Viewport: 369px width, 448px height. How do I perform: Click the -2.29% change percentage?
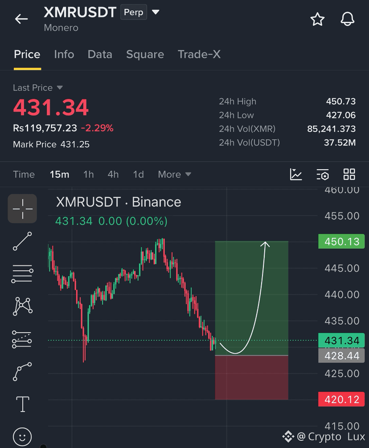[97, 128]
